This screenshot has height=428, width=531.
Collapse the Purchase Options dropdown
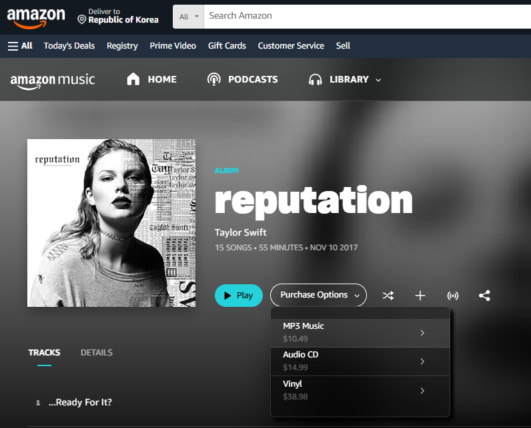[x=318, y=295]
